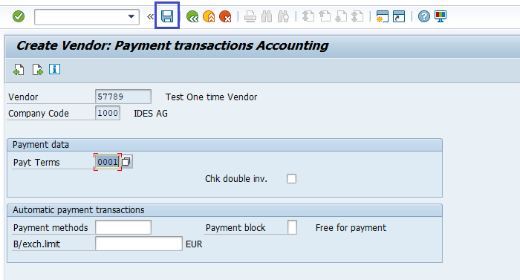The height and width of the screenshot is (280, 520).
Task: Open Help with question mark icon
Action: tap(424, 16)
